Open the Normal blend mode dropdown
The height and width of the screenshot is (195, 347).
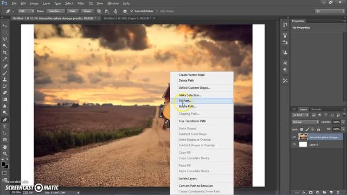(305, 122)
